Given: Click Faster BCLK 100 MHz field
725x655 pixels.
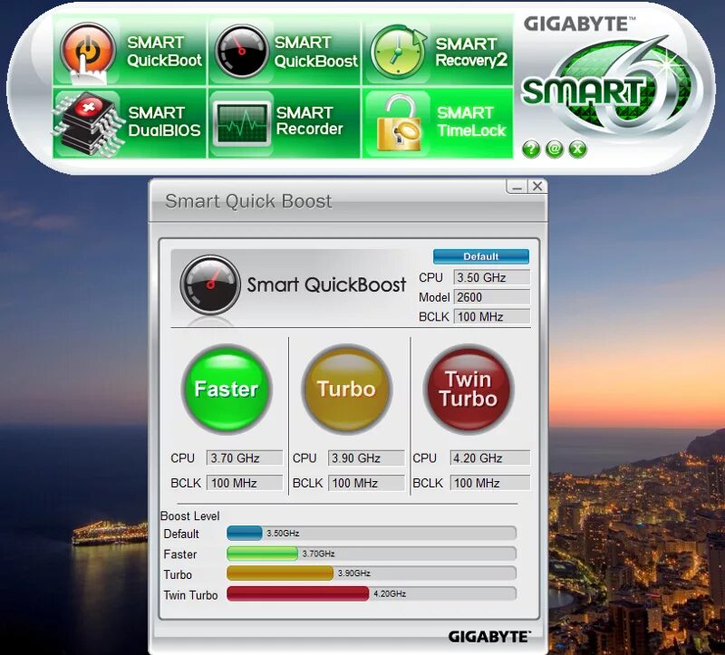Looking at the screenshot, I should [244, 483].
